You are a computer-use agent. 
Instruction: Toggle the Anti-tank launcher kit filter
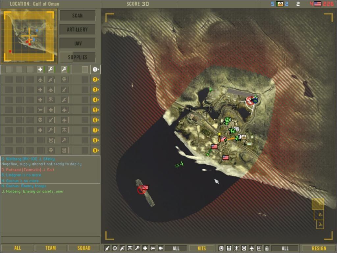[x=153, y=248]
